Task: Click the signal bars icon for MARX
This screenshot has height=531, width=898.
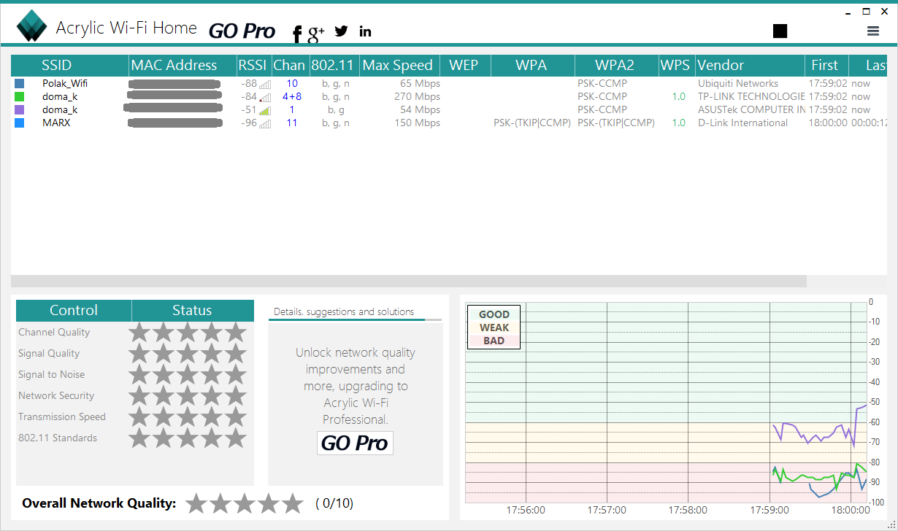Action: [265, 123]
